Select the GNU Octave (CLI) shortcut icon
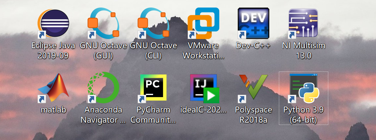Screen dimensions: 376x140 coord(153,23)
